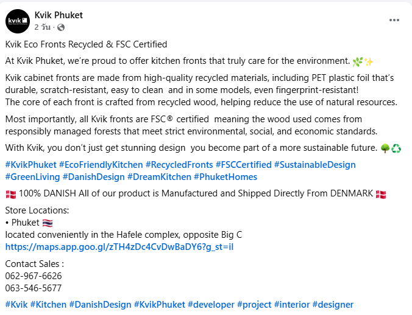Open the #SustainableDesign hashtag
Image resolution: width=412 pixels, height=315 pixels.
point(314,165)
